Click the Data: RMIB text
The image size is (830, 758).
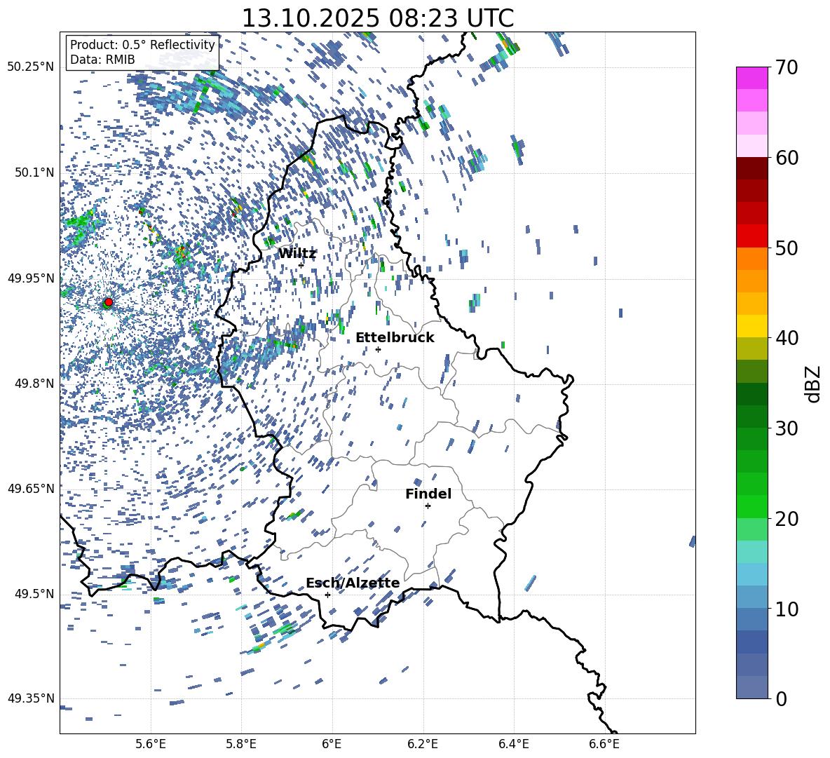(102, 60)
